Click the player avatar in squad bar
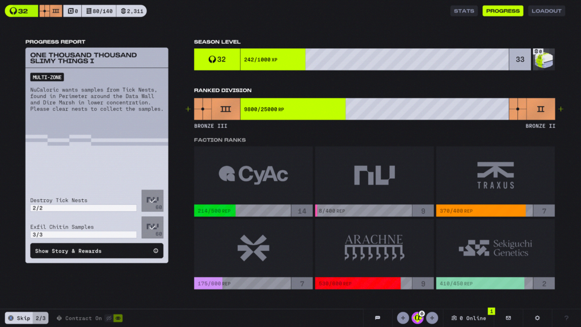Screen dimensions: 581x327 (418, 318)
